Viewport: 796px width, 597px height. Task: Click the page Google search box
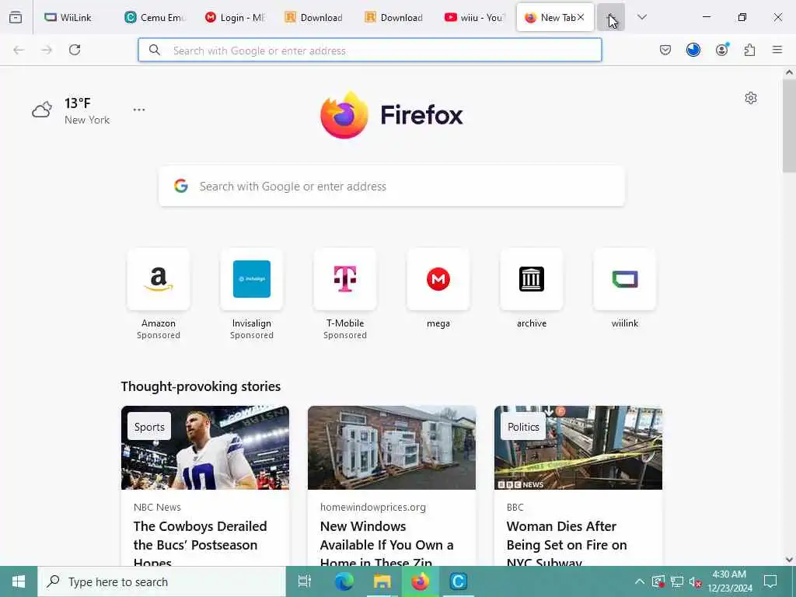tap(392, 187)
